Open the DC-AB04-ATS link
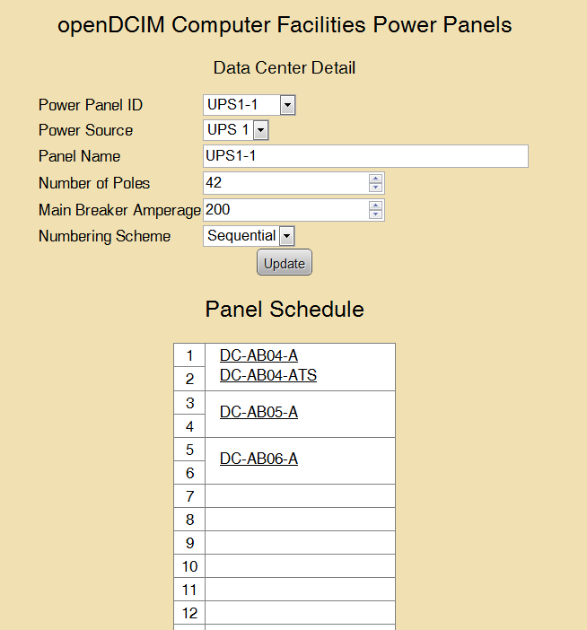 click(268, 375)
